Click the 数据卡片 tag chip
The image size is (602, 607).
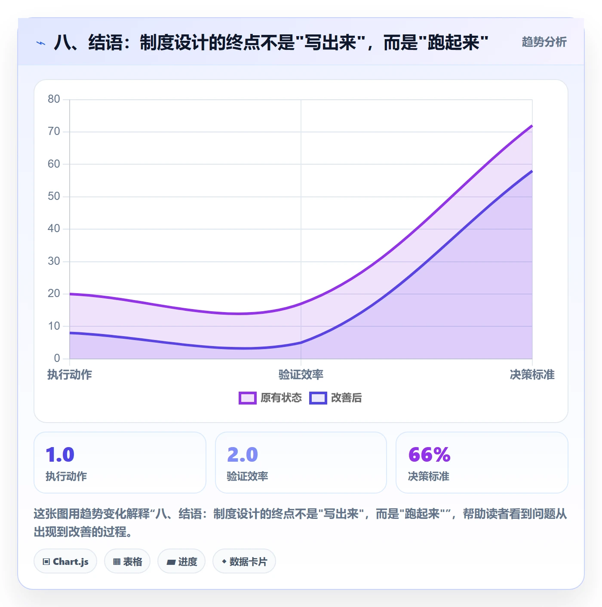point(244,561)
